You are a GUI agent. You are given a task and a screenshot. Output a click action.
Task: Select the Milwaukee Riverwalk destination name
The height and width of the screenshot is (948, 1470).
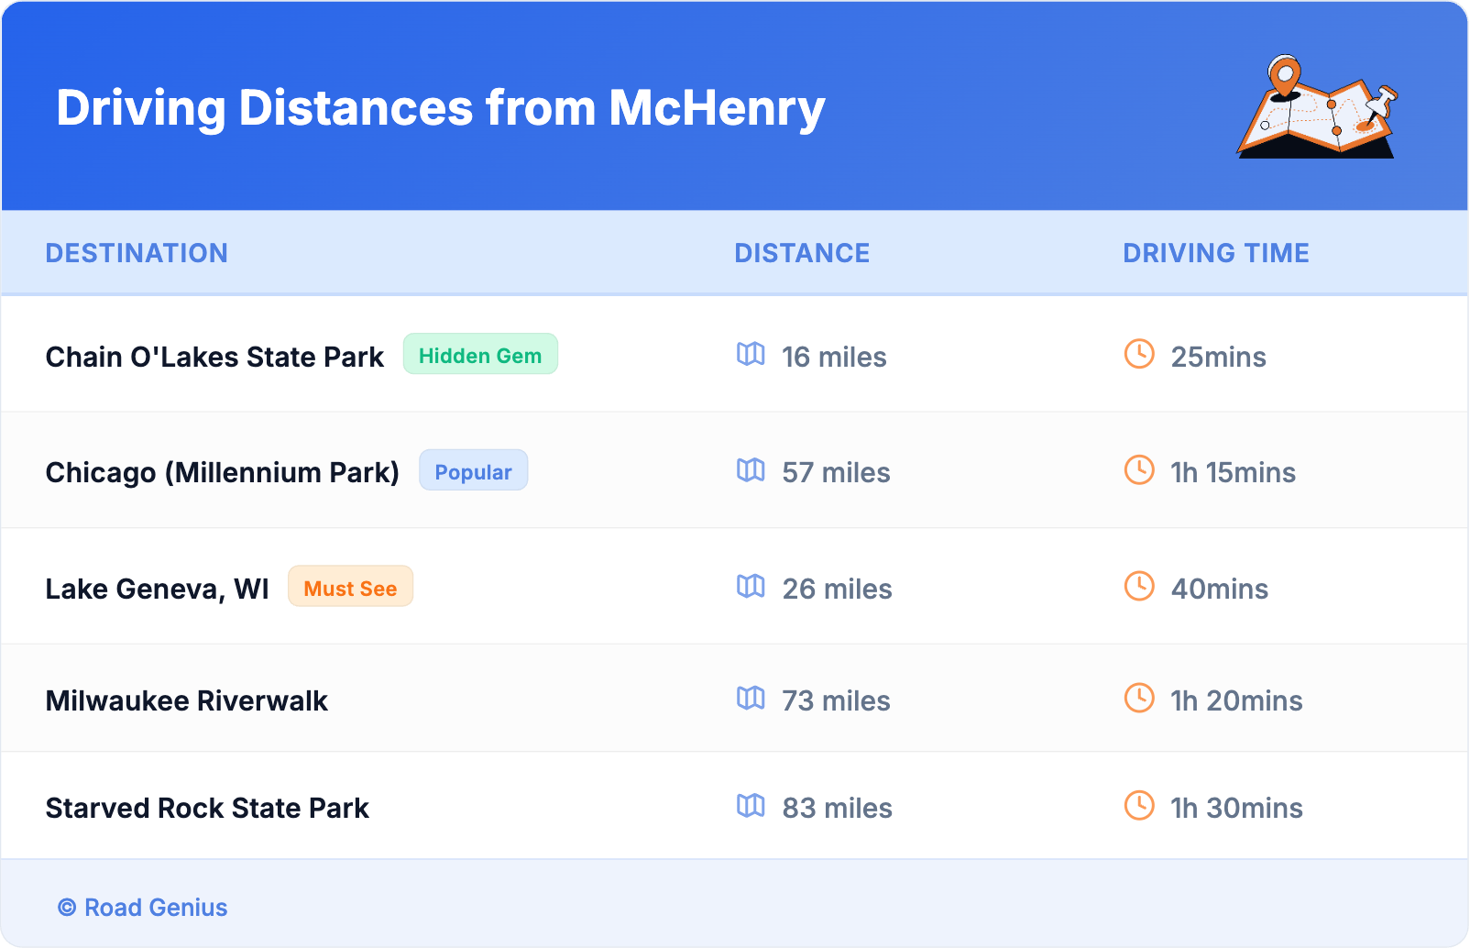click(186, 700)
